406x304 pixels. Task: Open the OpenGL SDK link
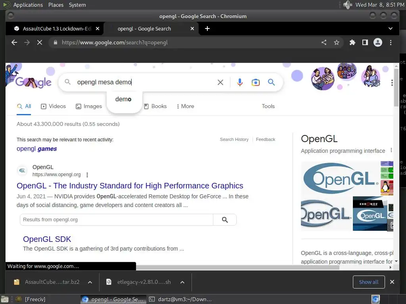pos(47,239)
